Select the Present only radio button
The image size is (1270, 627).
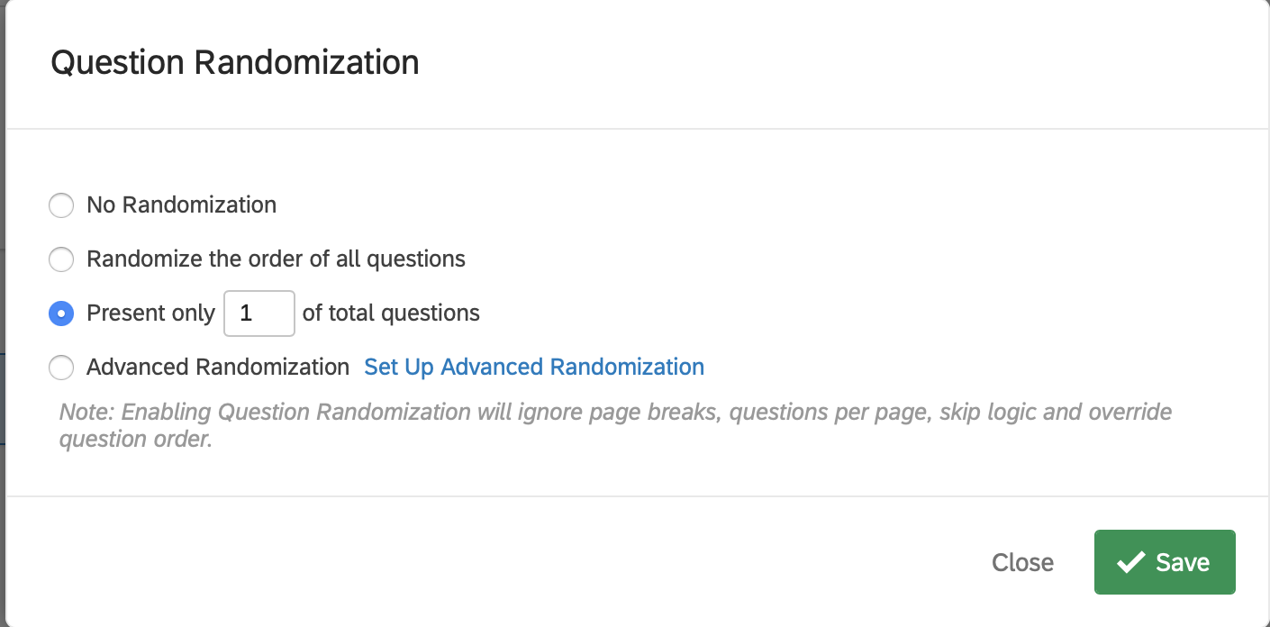(x=61, y=313)
